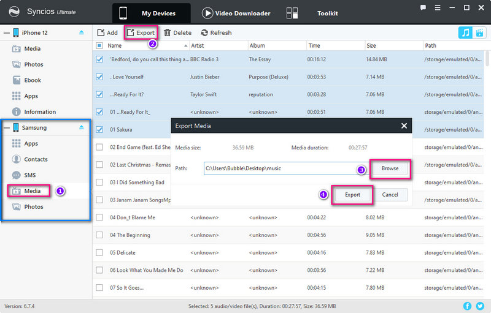Viewport: 491px width, 313px height.
Task: Collapse the iPhone 12 device tree
Action: (7, 33)
